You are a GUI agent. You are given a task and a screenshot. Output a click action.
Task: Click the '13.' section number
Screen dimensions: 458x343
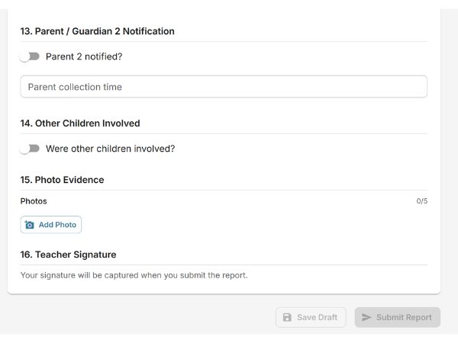(26, 31)
